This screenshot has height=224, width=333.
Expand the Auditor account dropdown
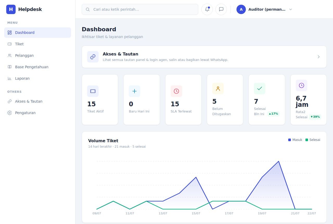point(291,9)
